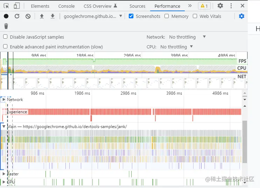Switch to the Elements tab
Image resolution: width=260 pixels, height=188 pixels.
click(40, 6)
